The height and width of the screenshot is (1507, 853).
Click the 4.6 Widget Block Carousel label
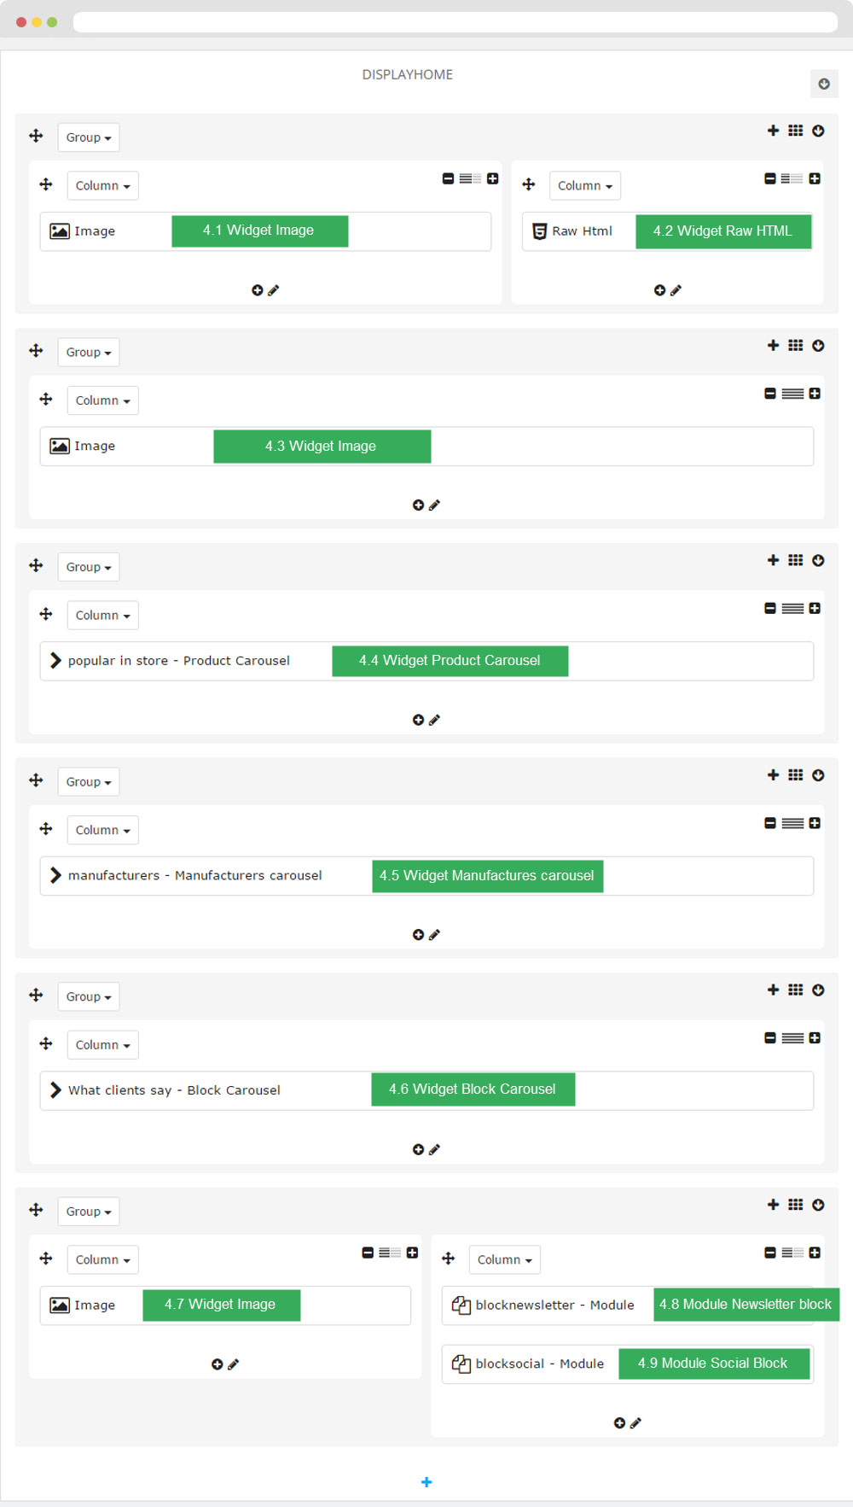click(473, 1089)
